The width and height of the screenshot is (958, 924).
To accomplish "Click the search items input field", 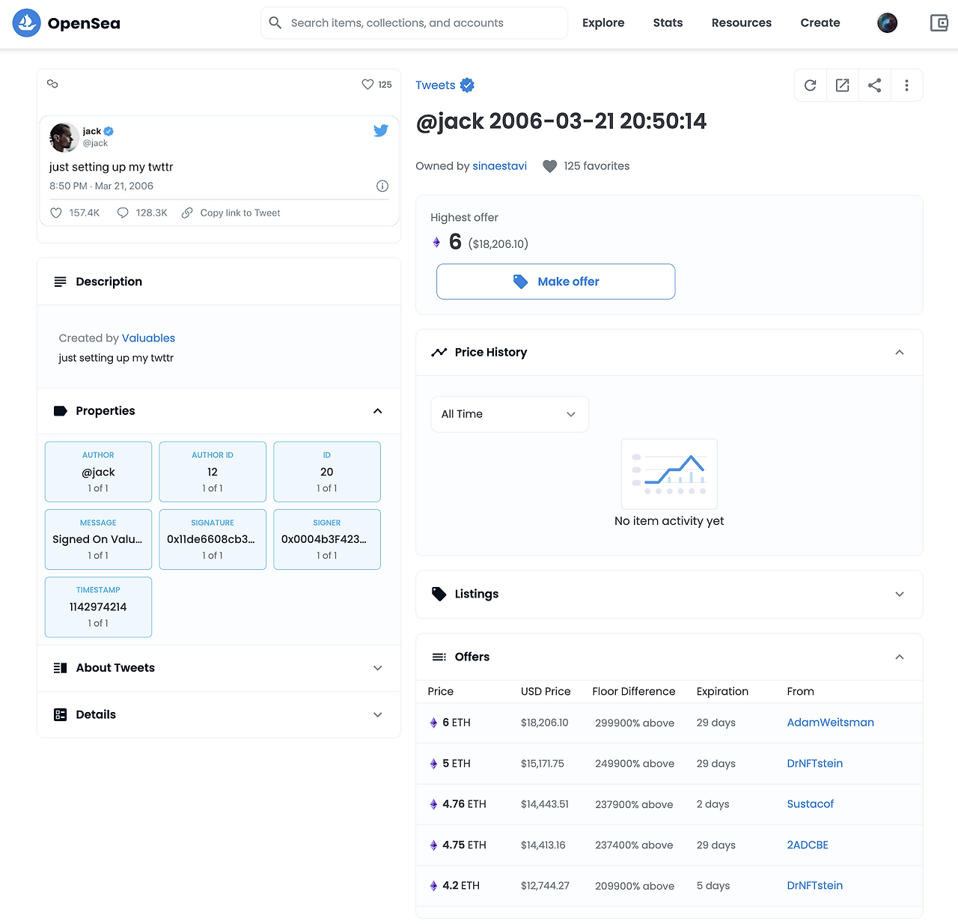I will (415, 23).
